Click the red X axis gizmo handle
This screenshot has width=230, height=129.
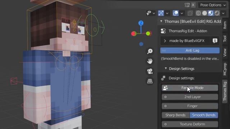click(134, 34)
